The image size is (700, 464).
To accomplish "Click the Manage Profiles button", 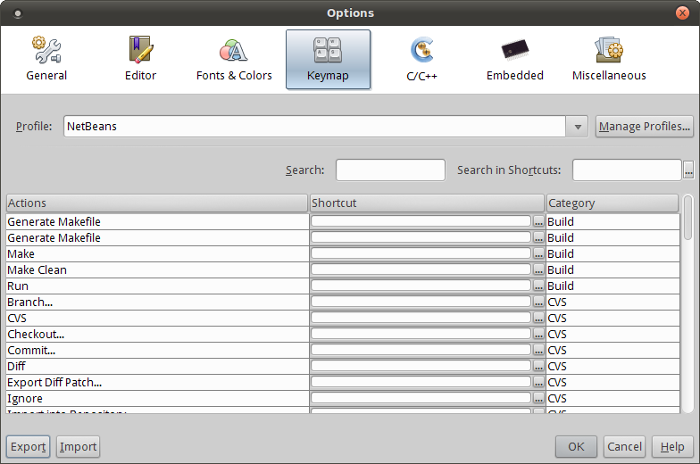I will click(645, 127).
